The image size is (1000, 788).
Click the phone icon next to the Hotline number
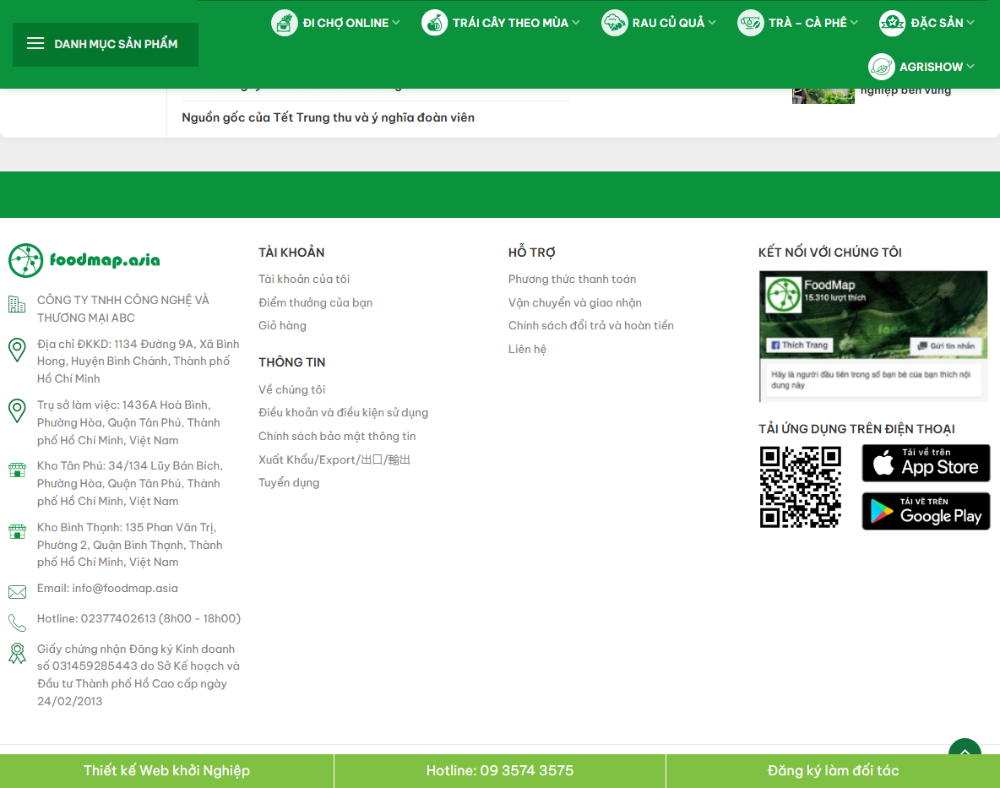click(17, 622)
